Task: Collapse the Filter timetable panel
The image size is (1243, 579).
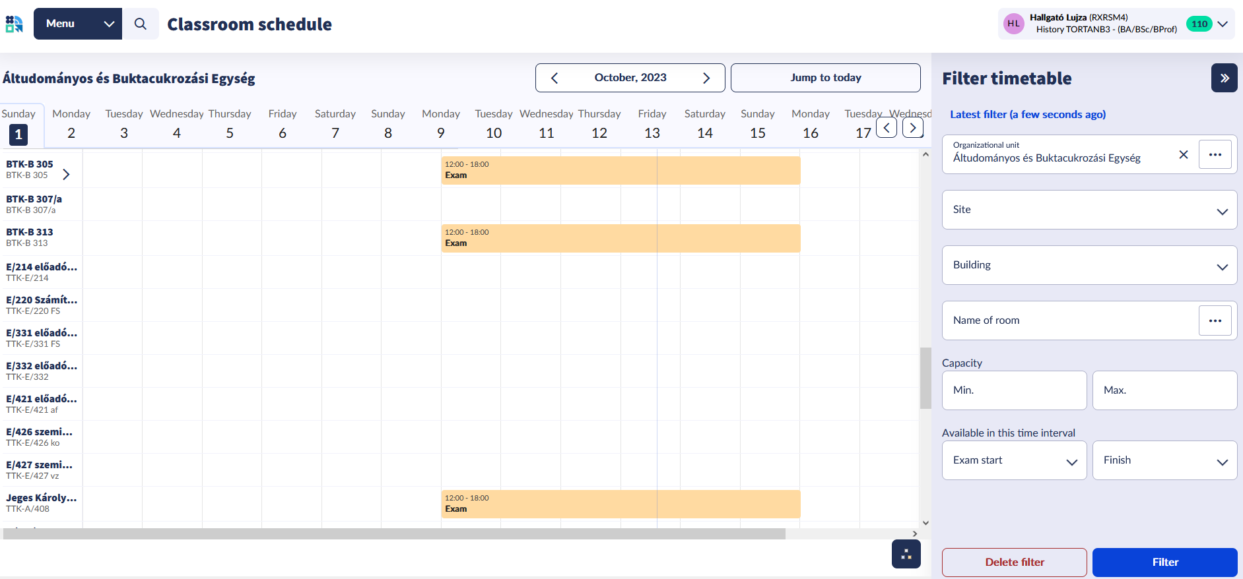Action: (1224, 78)
